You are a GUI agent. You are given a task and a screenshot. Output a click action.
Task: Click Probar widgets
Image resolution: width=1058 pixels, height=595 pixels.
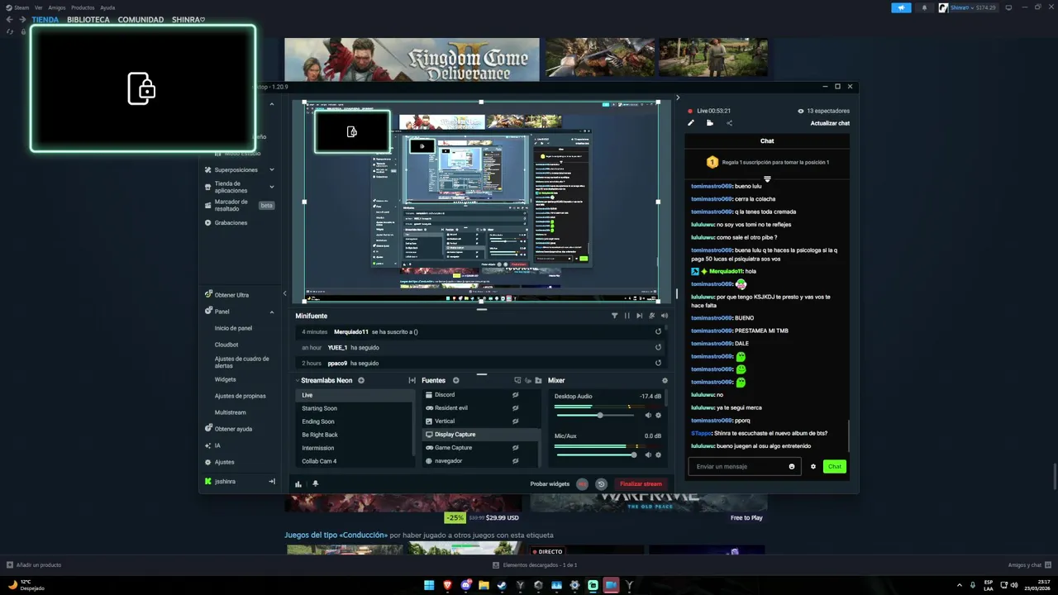(x=550, y=484)
